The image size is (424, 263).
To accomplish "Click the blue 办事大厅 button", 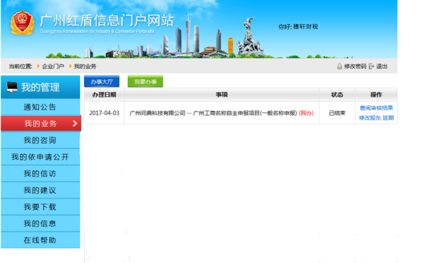I will click(x=102, y=81).
